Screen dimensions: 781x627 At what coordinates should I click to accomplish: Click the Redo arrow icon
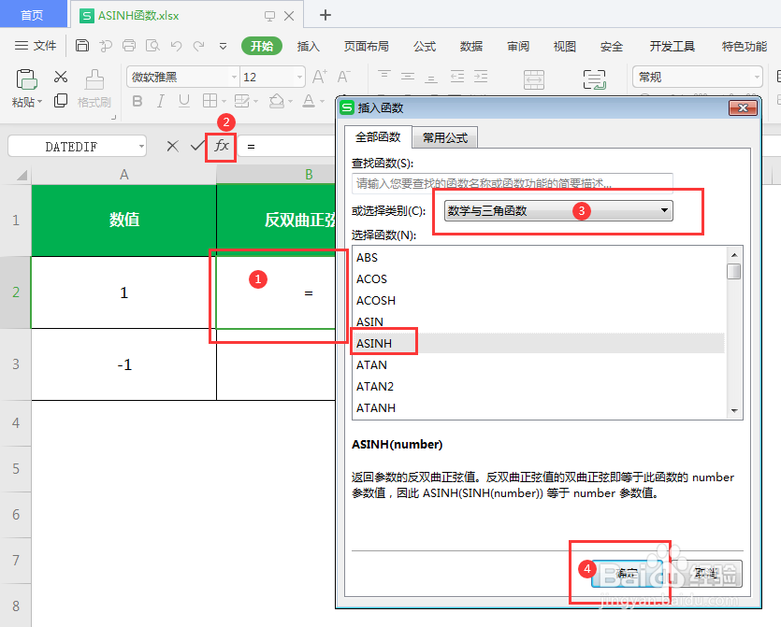[198, 46]
